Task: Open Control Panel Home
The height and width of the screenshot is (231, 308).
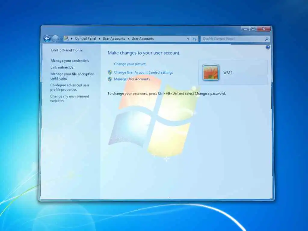Action: (66, 50)
